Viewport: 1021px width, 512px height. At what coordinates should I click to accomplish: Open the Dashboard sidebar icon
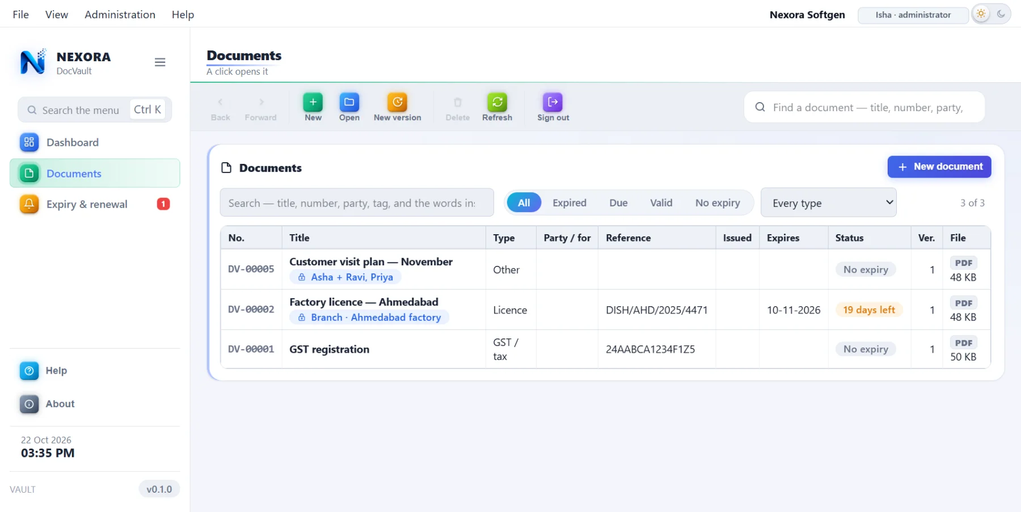pos(29,142)
